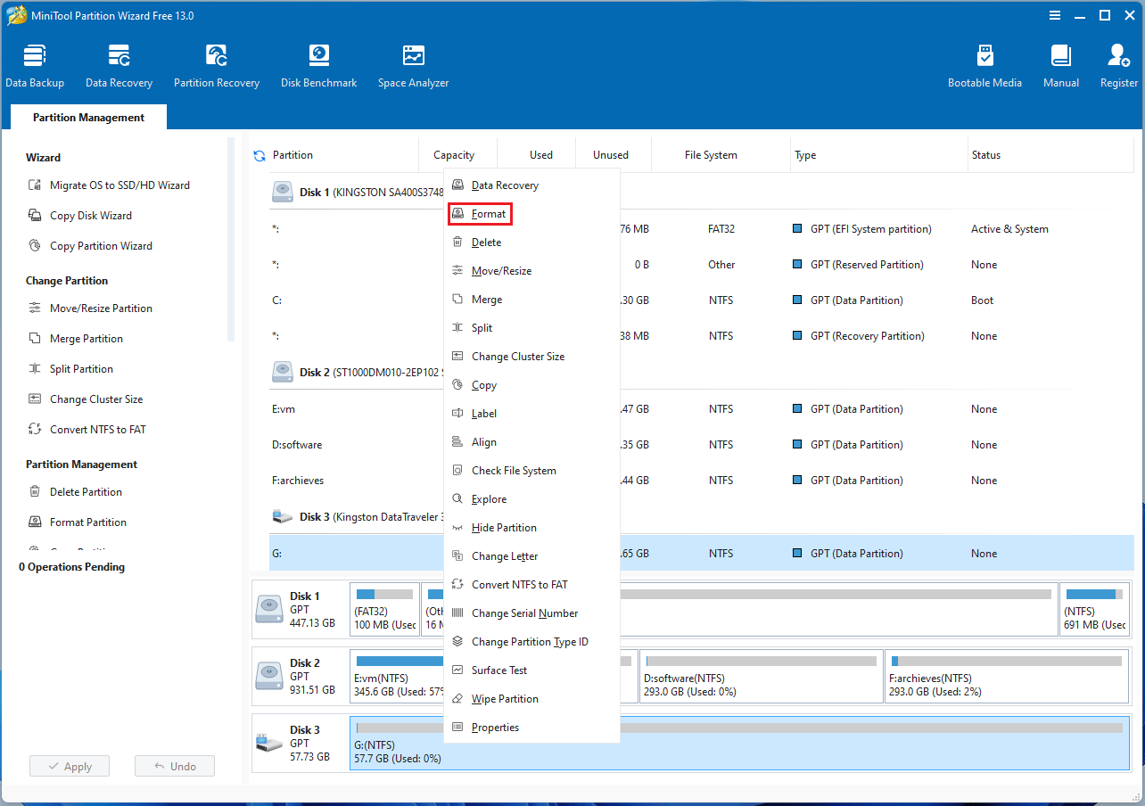This screenshot has width=1145, height=806.
Task: Open the Manual
Action: click(1060, 64)
